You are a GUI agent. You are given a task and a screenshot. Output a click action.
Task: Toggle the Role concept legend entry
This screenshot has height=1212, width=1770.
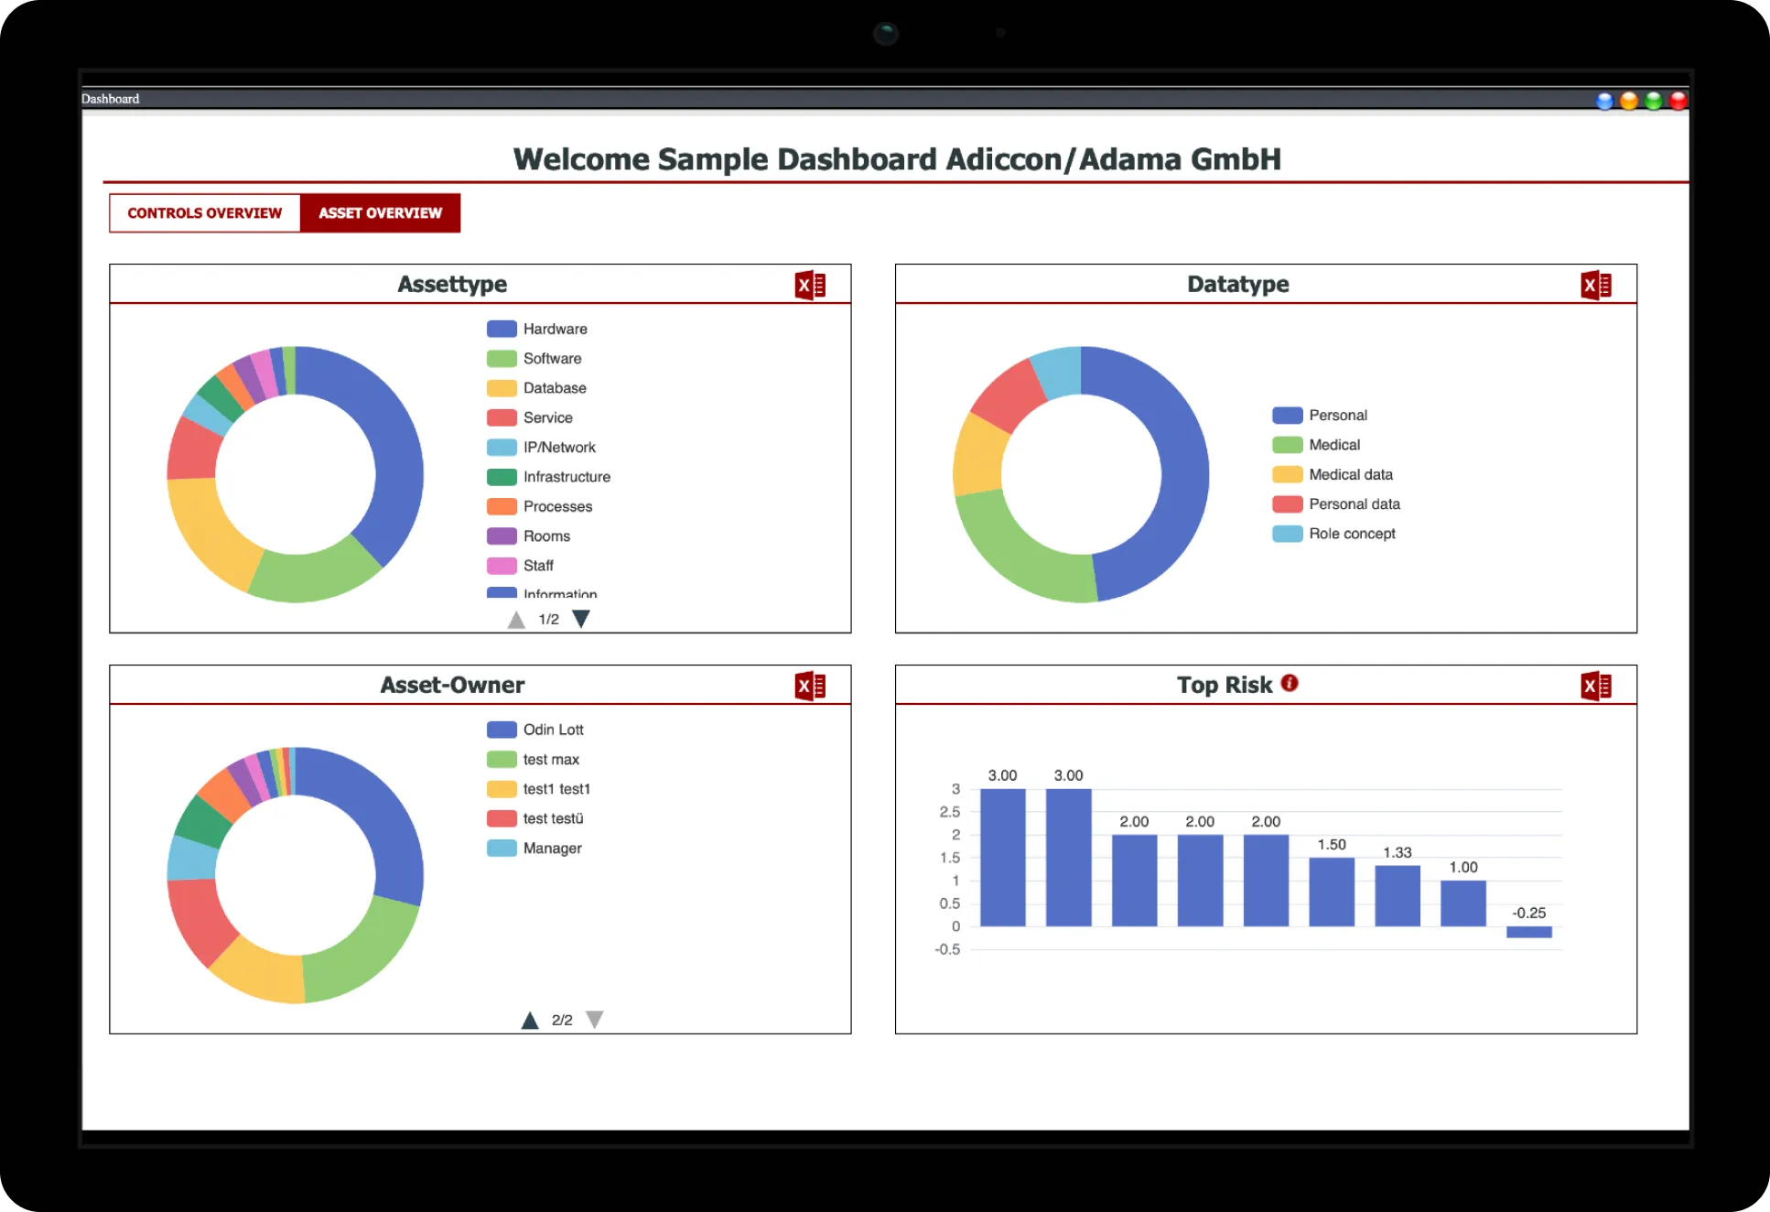coord(1334,534)
